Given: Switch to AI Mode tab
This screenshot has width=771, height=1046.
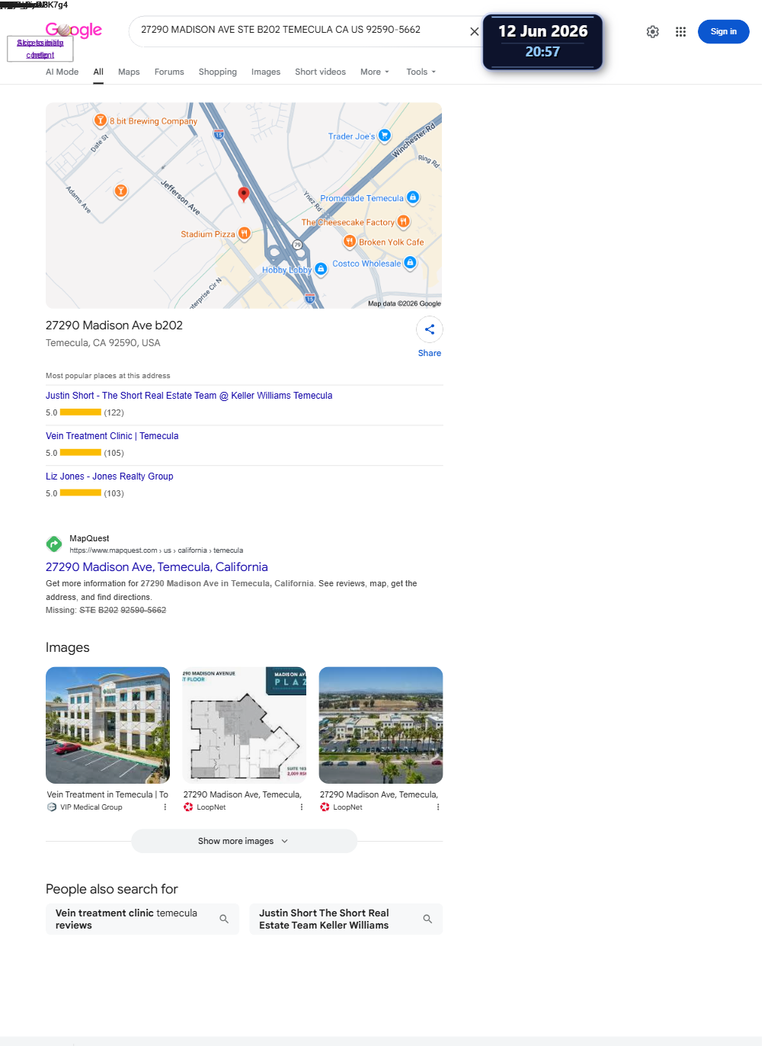Looking at the screenshot, I should tap(62, 72).
